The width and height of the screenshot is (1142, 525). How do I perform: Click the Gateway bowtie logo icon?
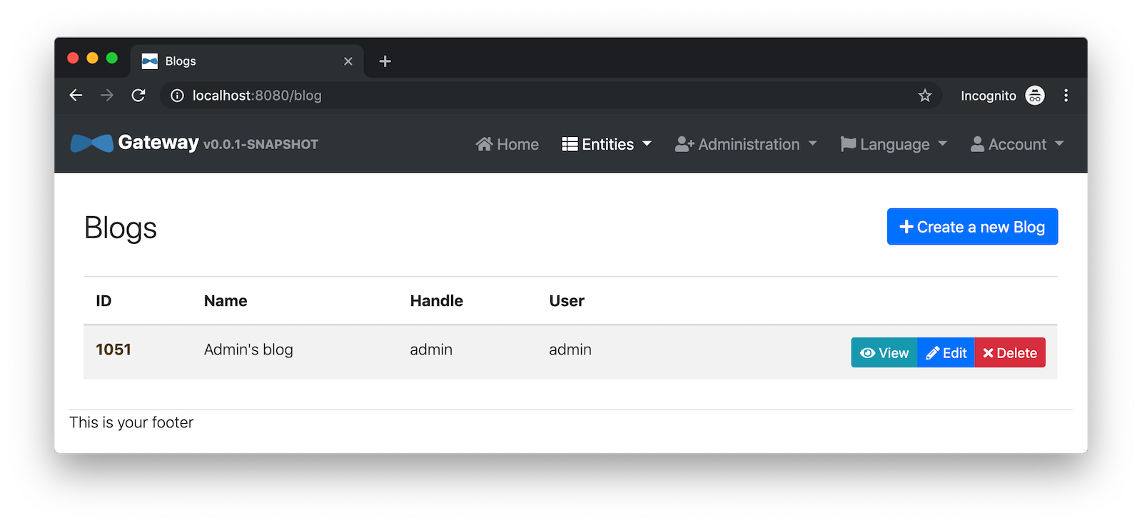coord(91,143)
